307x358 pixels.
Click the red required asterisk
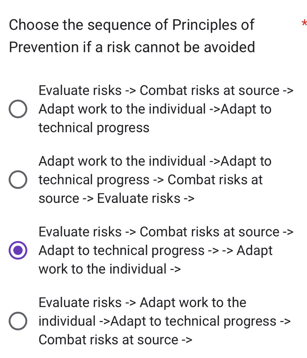pyautogui.click(x=304, y=24)
